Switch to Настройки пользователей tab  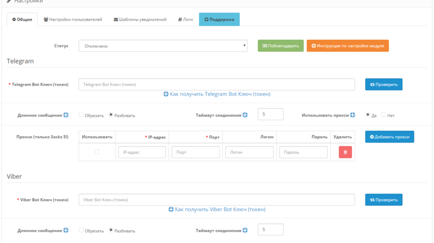[73, 19]
